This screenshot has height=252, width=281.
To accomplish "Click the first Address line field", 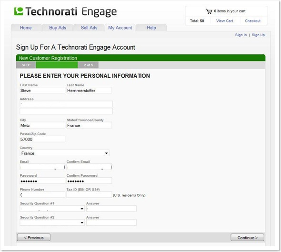I will pyautogui.click(x=66, y=104).
